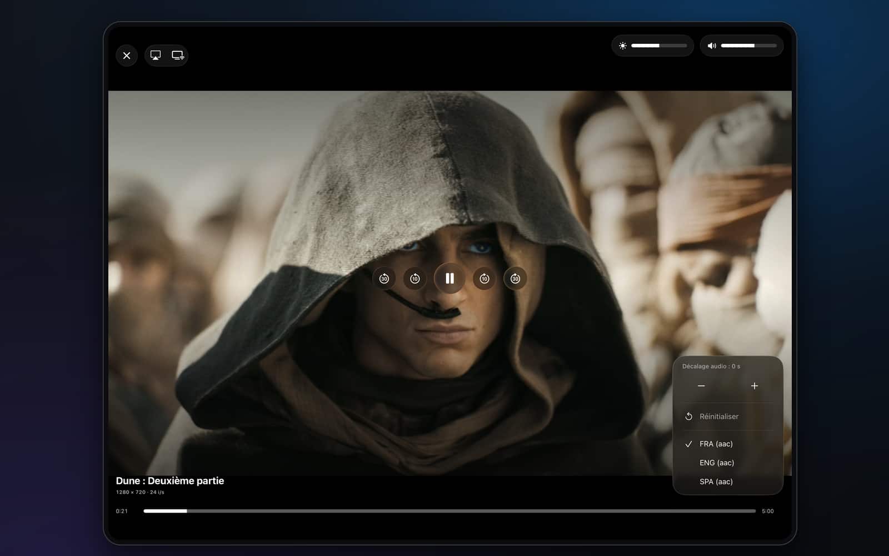
Task: Seek within the playback progress bar
Action: 450,511
